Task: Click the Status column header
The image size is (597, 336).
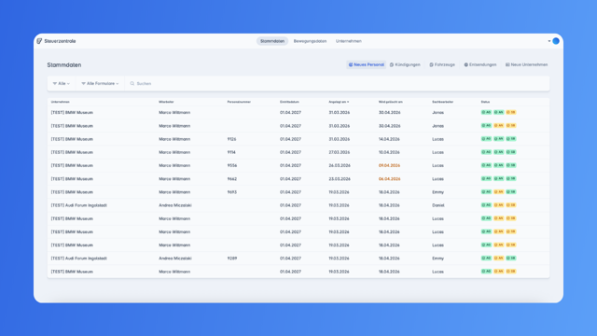Action: (485, 102)
